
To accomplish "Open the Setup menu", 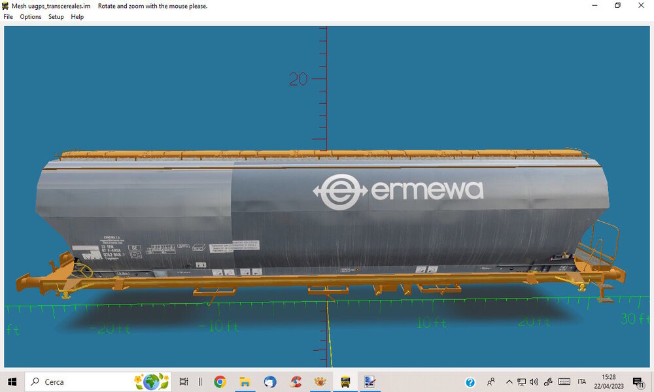I will click(56, 17).
